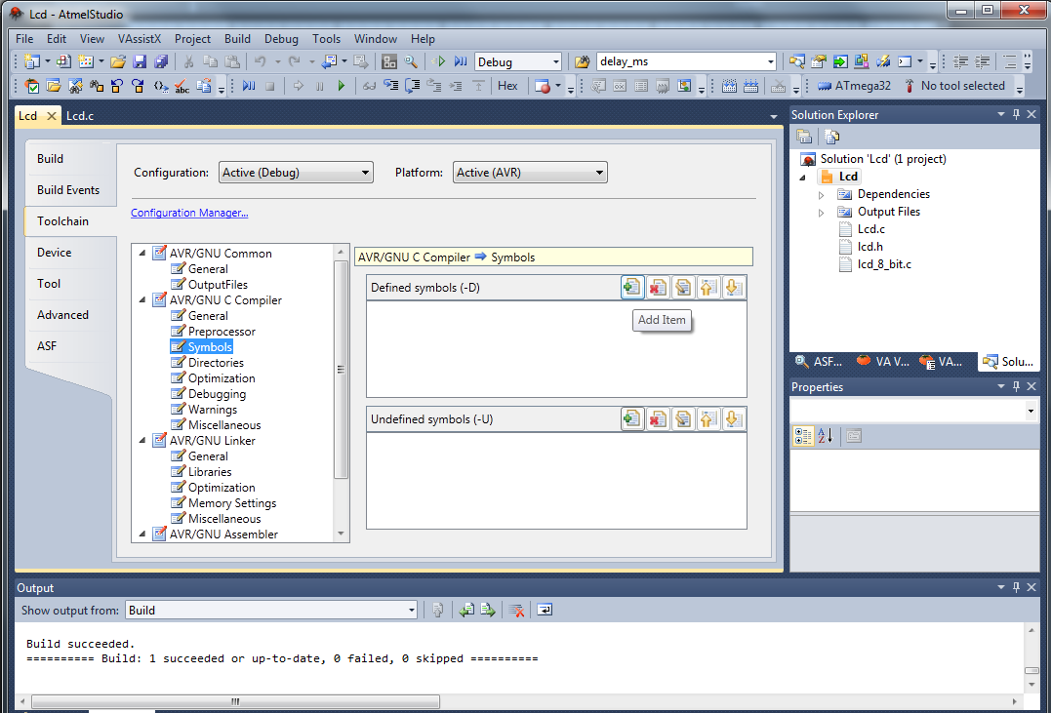This screenshot has height=713, width=1051.
Task: Open the ATmega32 device selection
Action: point(855,86)
